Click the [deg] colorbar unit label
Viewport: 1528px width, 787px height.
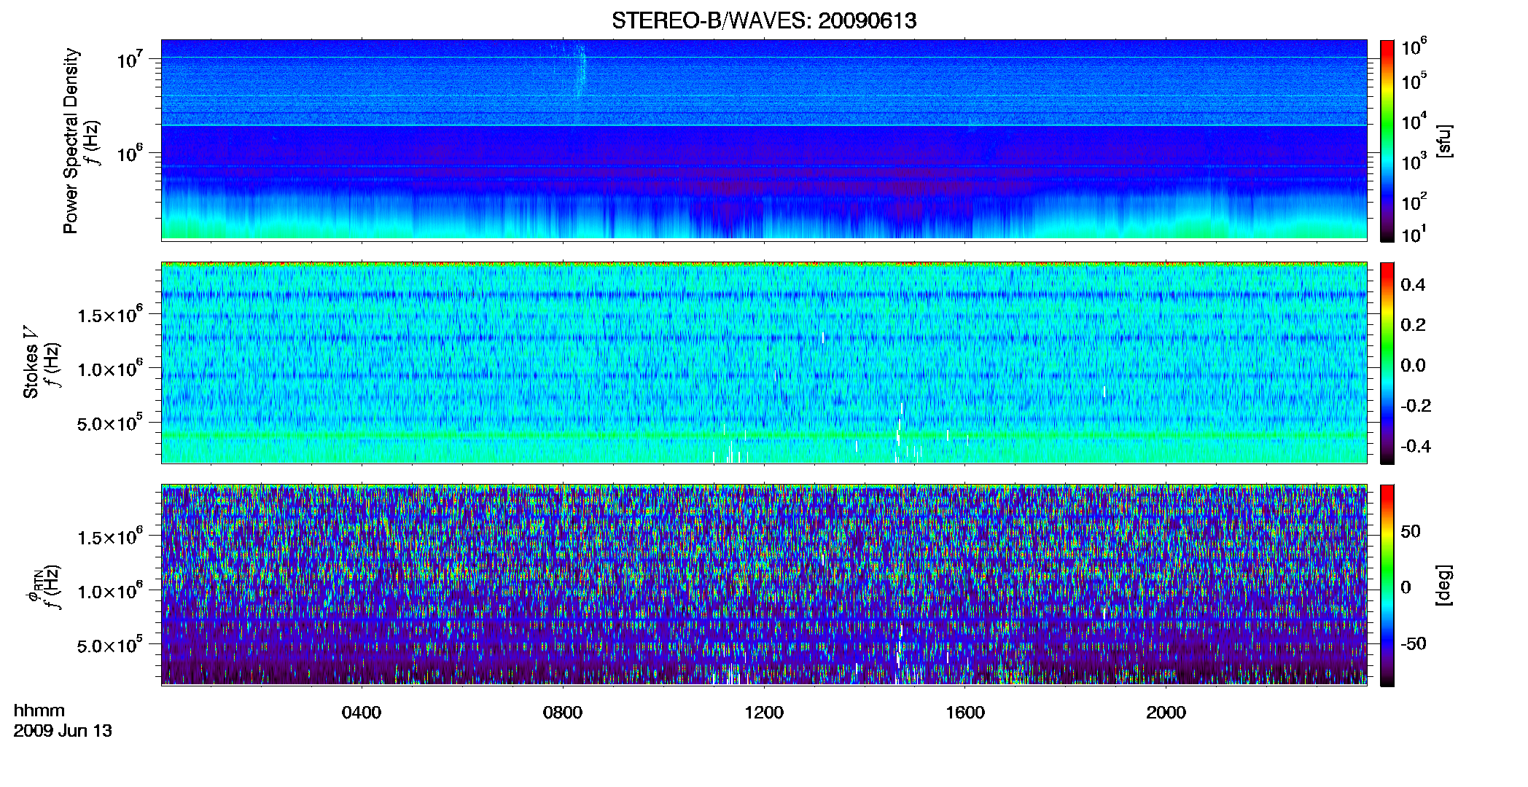(x=1444, y=585)
